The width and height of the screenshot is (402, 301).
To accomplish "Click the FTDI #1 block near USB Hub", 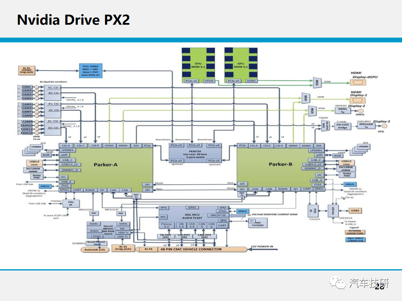I will [x=313, y=211].
